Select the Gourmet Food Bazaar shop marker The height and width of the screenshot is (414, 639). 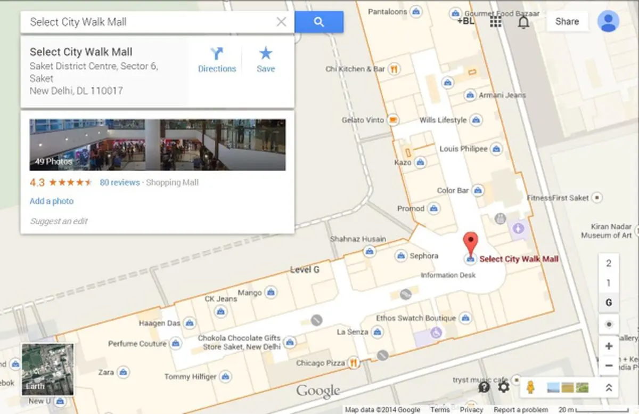(x=455, y=13)
